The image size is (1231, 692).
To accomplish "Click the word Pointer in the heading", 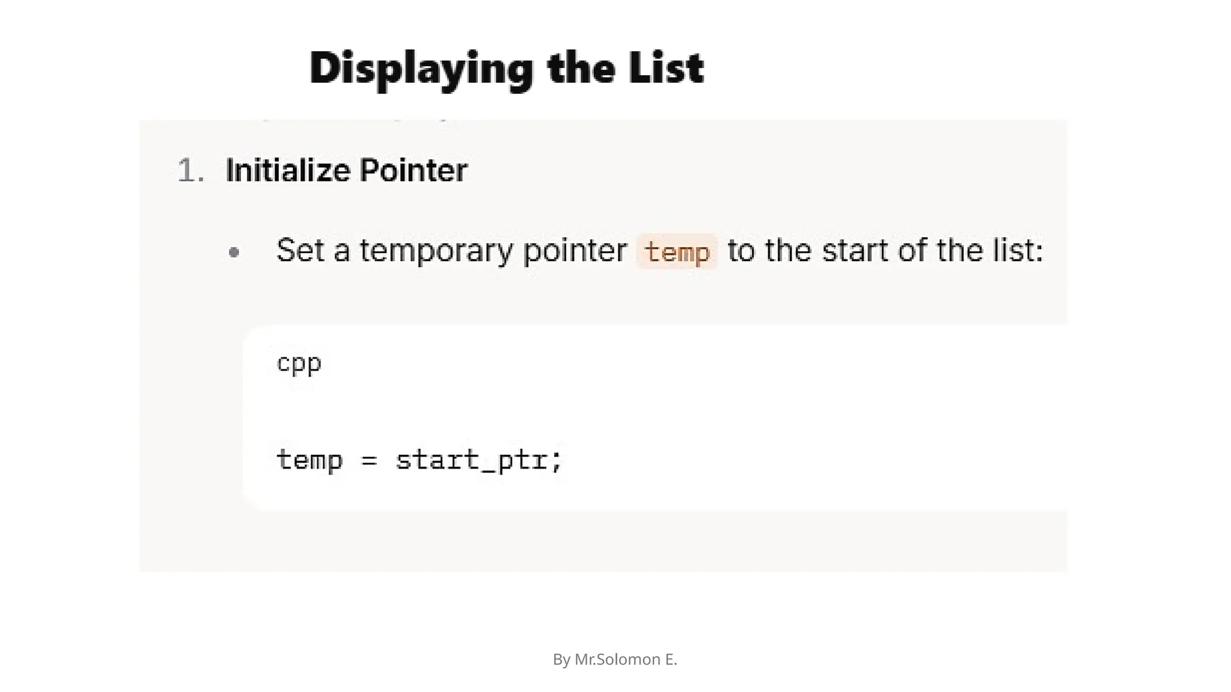I will (x=414, y=170).
